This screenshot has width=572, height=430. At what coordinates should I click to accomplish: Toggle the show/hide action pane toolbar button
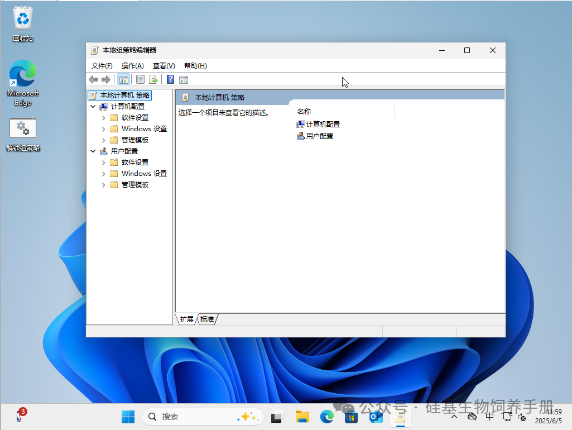(x=184, y=80)
